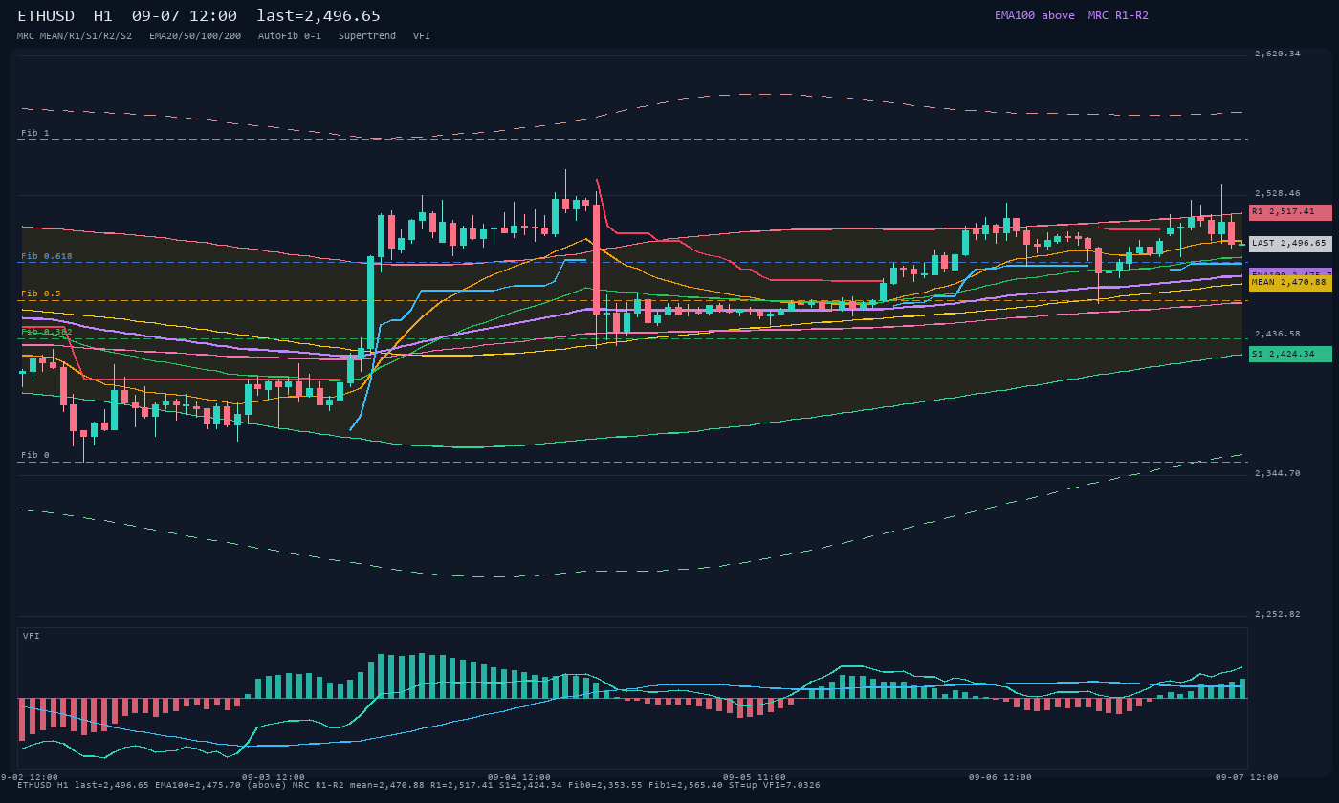Click the bottom summary line starting with ETHUSD H1 last=
Screen dimensions: 1339x803
(419, 785)
